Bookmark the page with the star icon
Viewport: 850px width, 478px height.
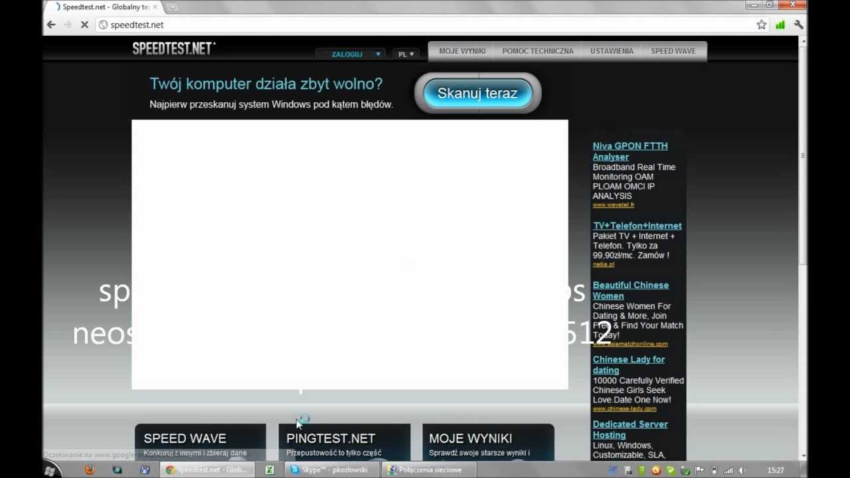pyautogui.click(x=762, y=25)
